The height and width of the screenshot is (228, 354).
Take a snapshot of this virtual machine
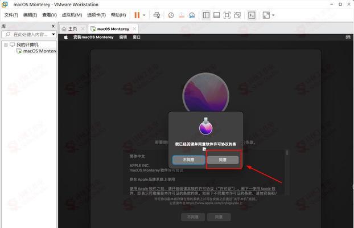[171, 15]
